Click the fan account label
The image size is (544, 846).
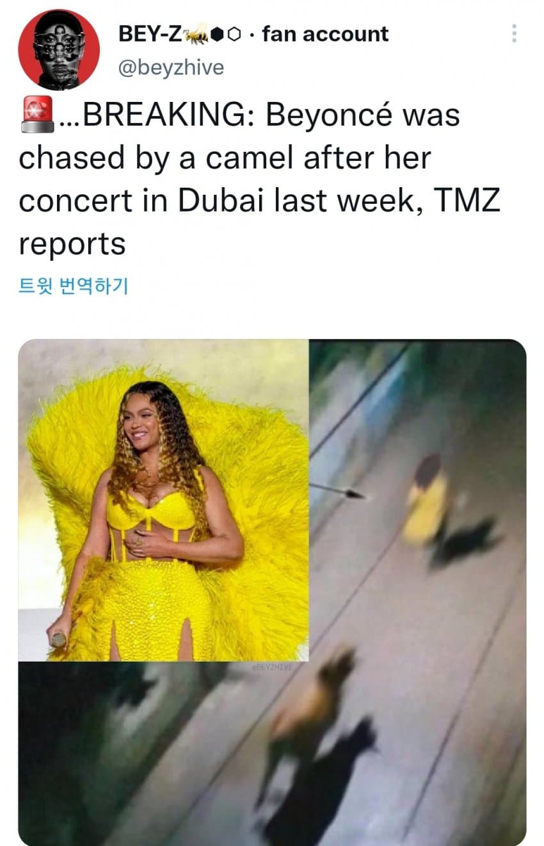[x=325, y=34]
